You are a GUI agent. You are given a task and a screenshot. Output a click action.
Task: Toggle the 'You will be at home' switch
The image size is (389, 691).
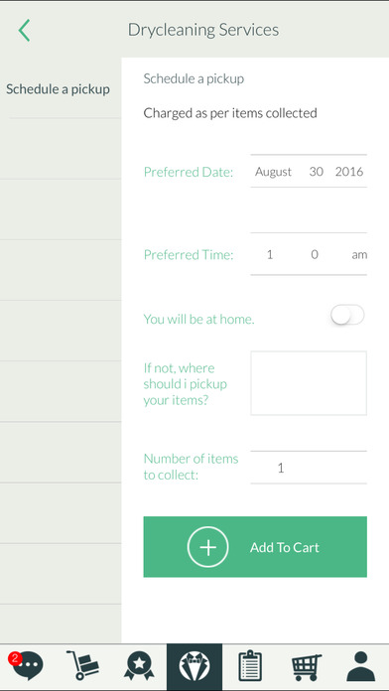(348, 315)
